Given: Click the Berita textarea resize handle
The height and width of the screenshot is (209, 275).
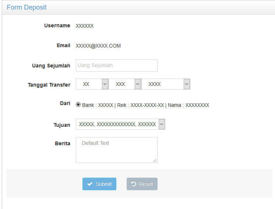Looking at the screenshot, I should [x=155, y=160].
